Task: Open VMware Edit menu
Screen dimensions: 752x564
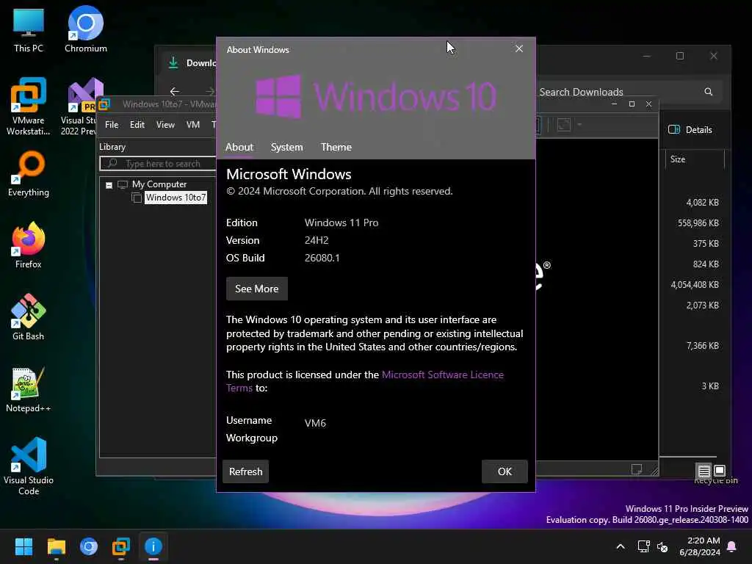Action: click(137, 125)
